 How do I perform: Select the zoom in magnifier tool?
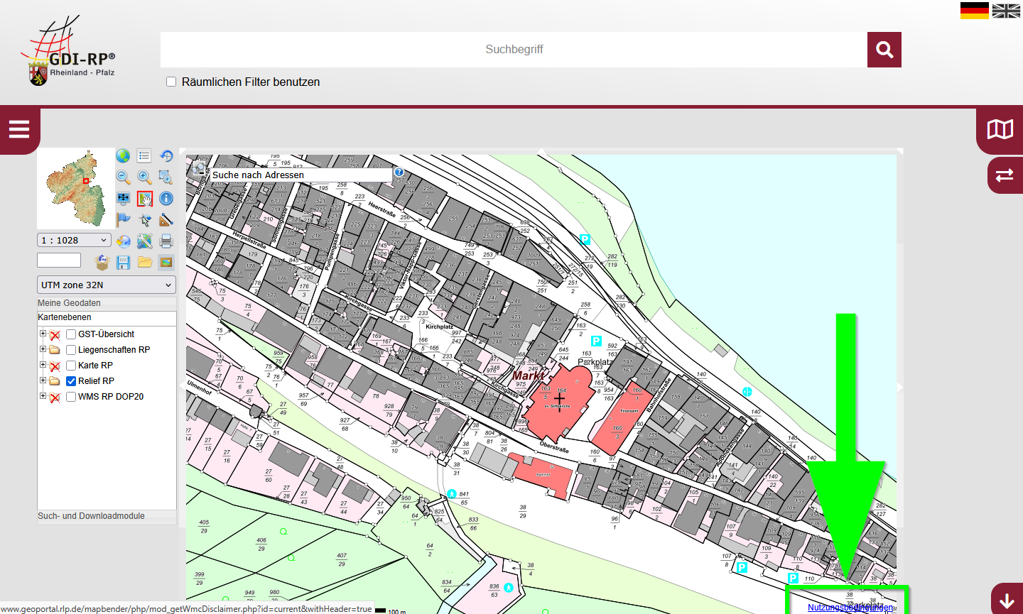144,177
